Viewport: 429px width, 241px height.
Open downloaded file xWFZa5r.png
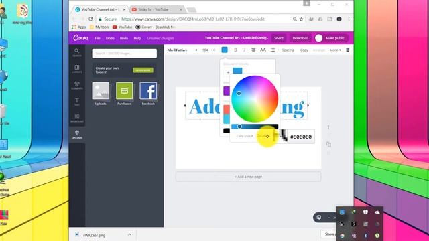(x=95, y=235)
